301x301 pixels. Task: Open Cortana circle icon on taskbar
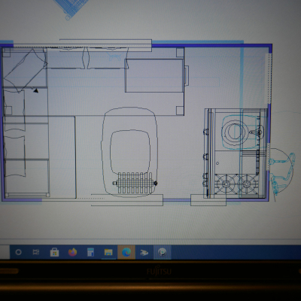point(18,252)
